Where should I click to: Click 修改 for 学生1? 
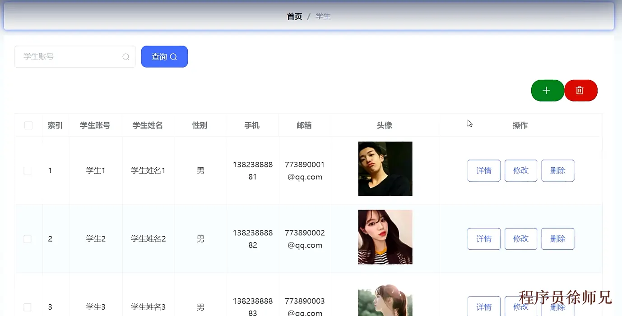pos(521,170)
